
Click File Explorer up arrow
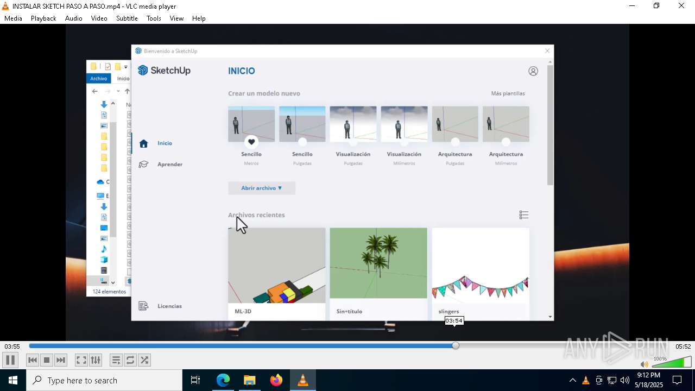[127, 91]
